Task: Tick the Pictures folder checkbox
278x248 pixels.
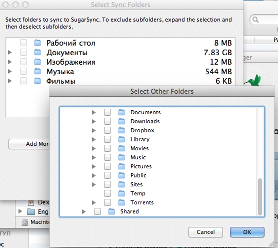Action: [107, 166]
